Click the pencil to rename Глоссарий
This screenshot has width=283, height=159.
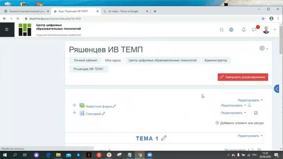tap(103, 114)
